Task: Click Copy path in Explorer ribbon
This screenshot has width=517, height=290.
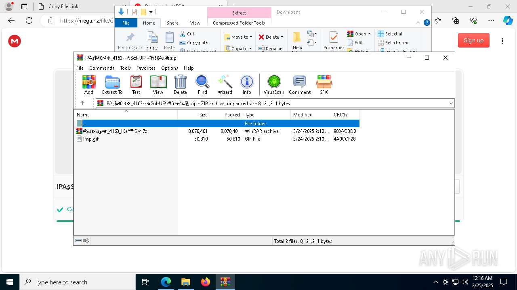Action: (x=194, y=43)
